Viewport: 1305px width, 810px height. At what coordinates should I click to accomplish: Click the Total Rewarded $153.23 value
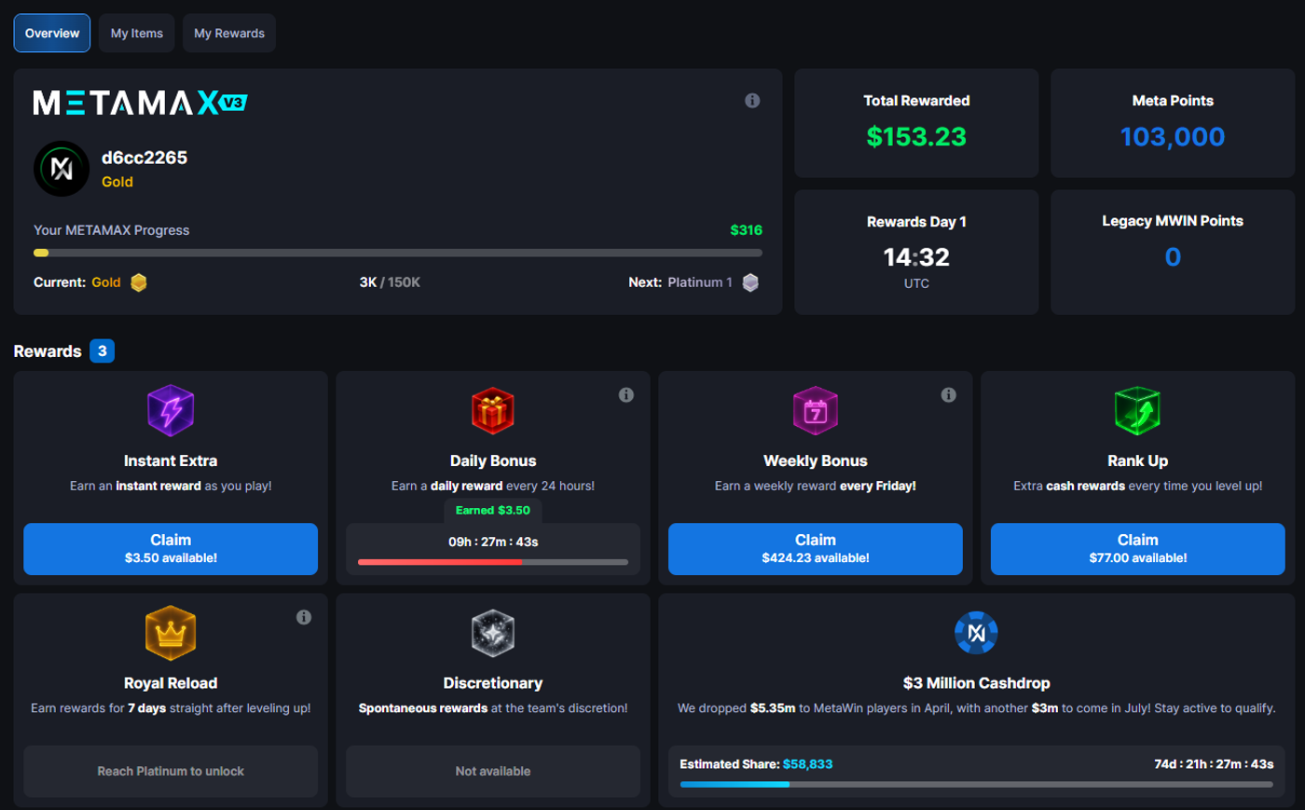pyautogui.click(x=916, y=137)
